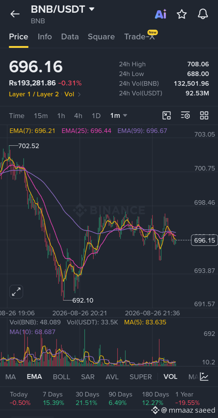This screenshot has width=218, height=418.
Task: Click the Vol category link
Action: pyautogui.click(x=69, y=94)
